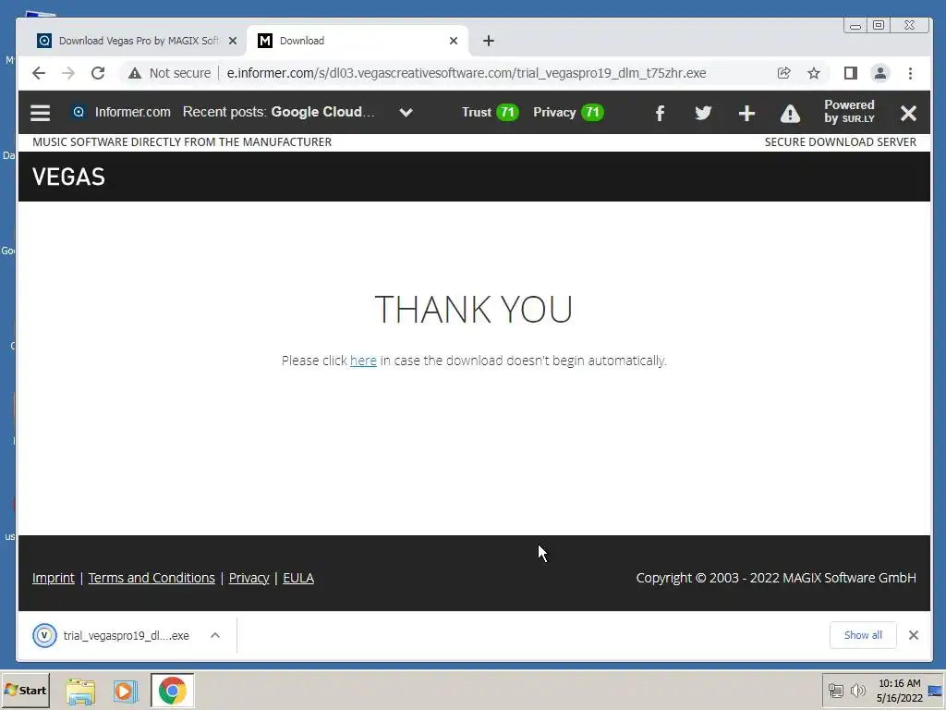This screenshot has height=710, width=946.
Task: Click the VEGAS logo heading
Action: pos(68,177)
